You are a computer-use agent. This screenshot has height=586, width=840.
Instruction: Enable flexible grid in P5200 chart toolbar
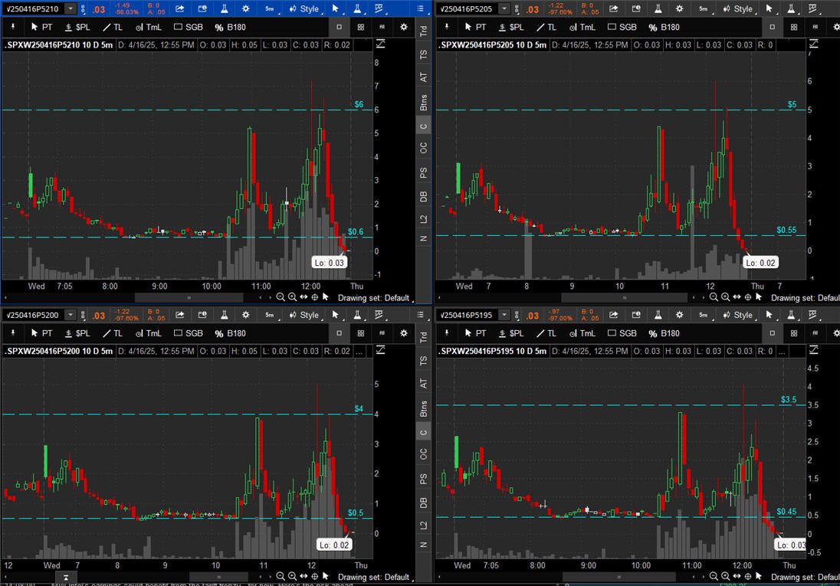[x=382, y=333]
